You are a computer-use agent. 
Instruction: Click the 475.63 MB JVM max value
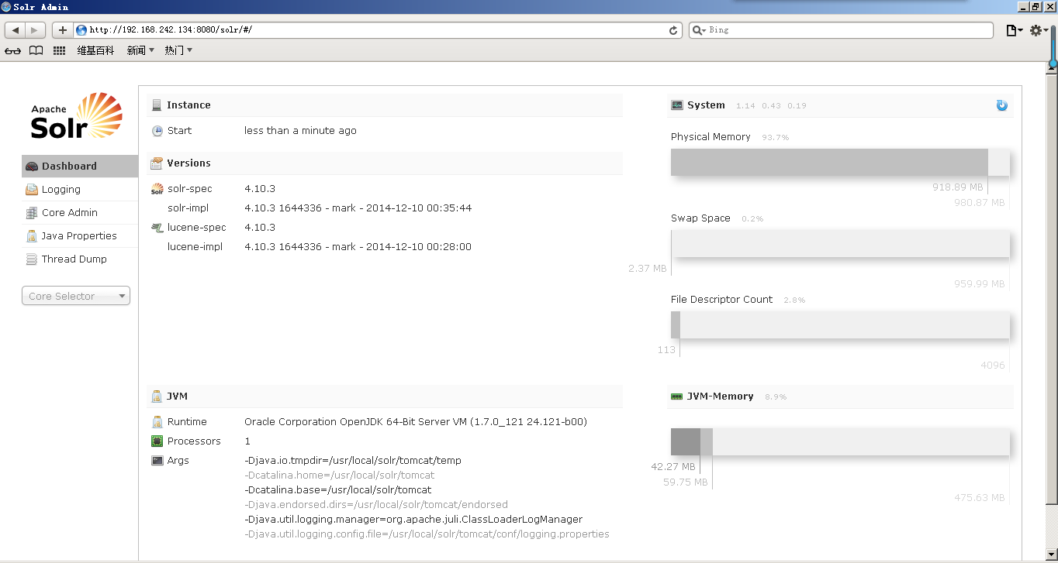click(979, 498)
